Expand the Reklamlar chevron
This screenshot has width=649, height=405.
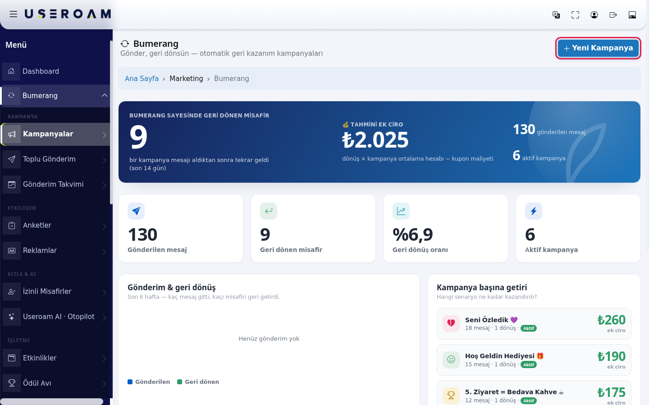click(104, 252)
